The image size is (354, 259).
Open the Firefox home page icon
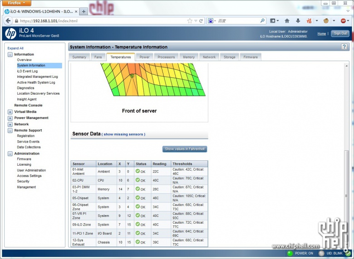click(x=287, y=21)
